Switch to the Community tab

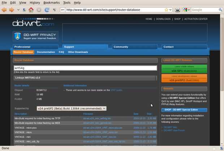click(x=135, y=47)
